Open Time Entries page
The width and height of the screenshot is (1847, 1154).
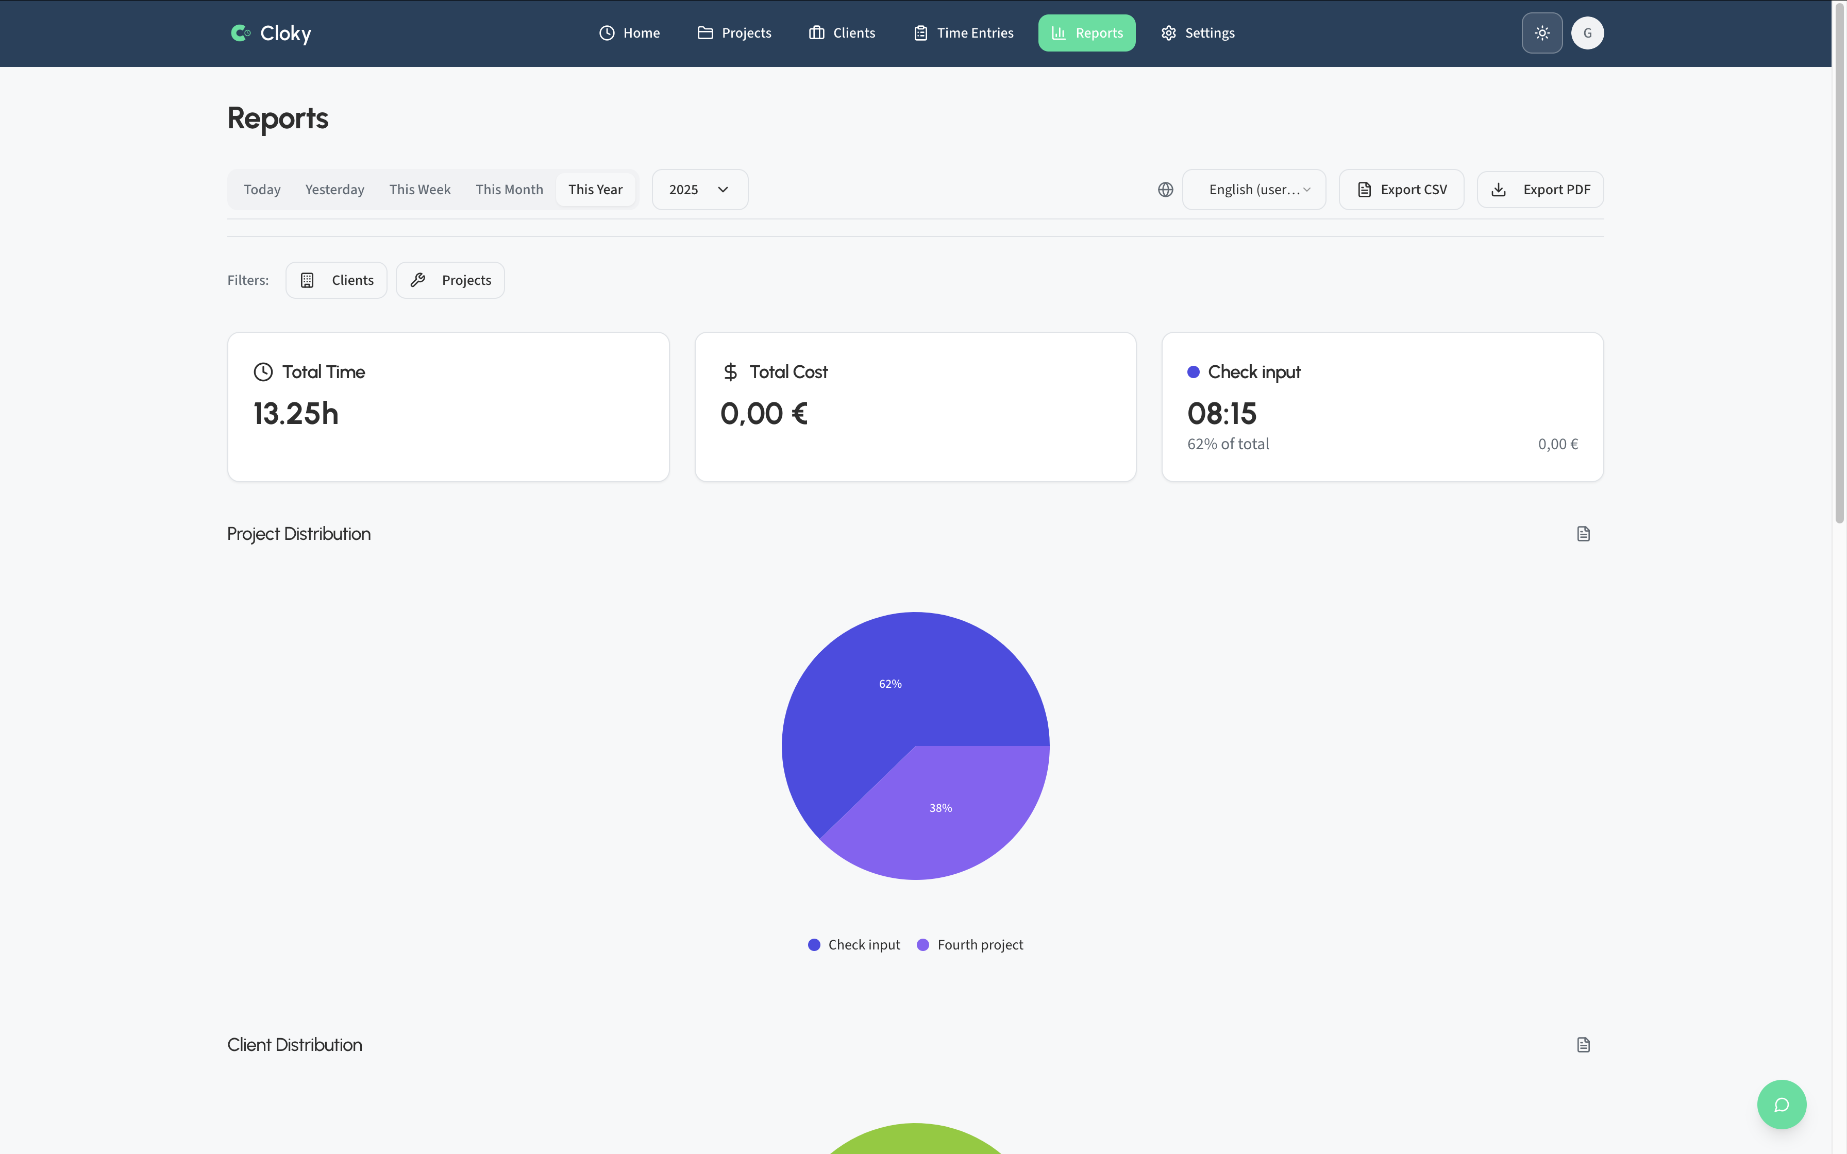pyautogui.click(x=963, y=33)
